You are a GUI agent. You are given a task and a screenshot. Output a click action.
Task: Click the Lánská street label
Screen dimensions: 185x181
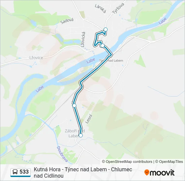(x=101, y=9)
